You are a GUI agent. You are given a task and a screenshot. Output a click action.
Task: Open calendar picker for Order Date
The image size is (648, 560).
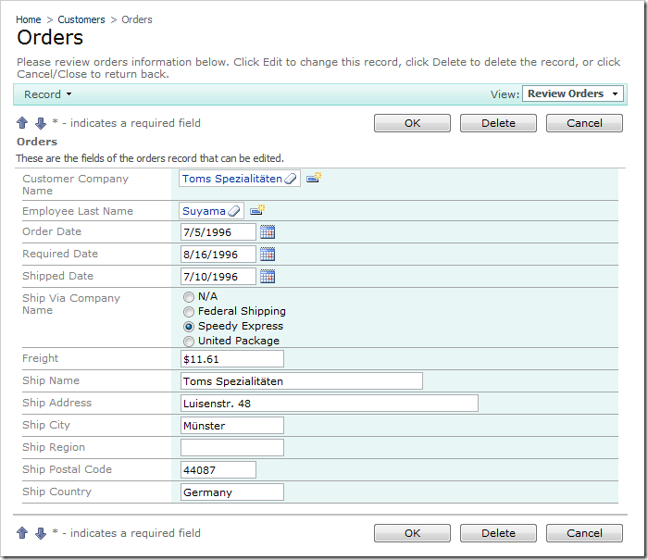pos(268,231)
